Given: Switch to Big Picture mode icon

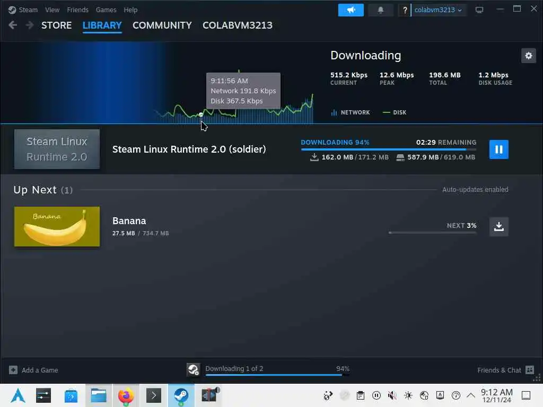Looking at the screenshot, I should coord(479,10).
